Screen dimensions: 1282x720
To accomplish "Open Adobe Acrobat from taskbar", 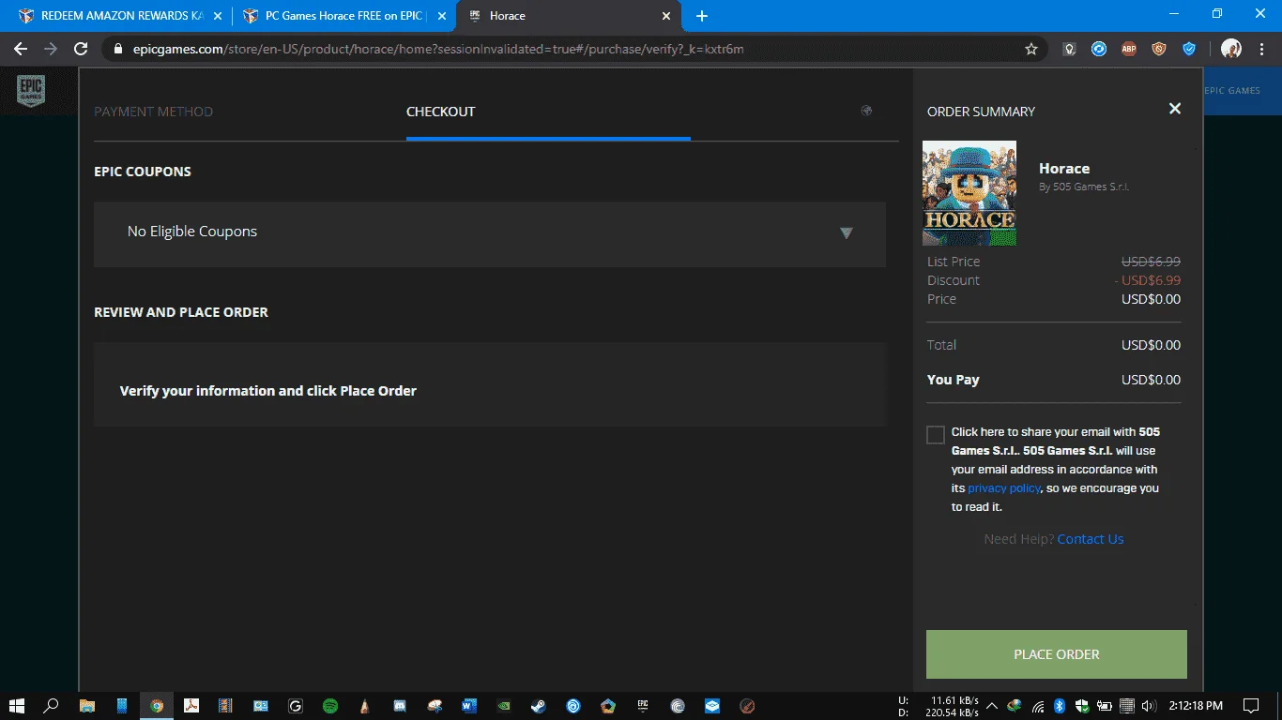I will click(191, 706).
